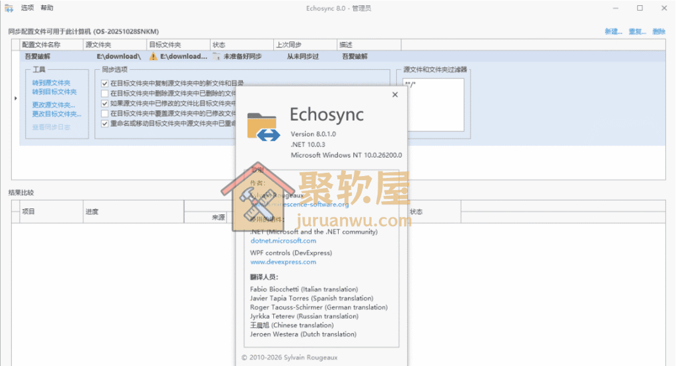
Task: Uncheck 在目标文件夹中复制源文件夹中的新文件和目录 option
Action: (104, 84)
